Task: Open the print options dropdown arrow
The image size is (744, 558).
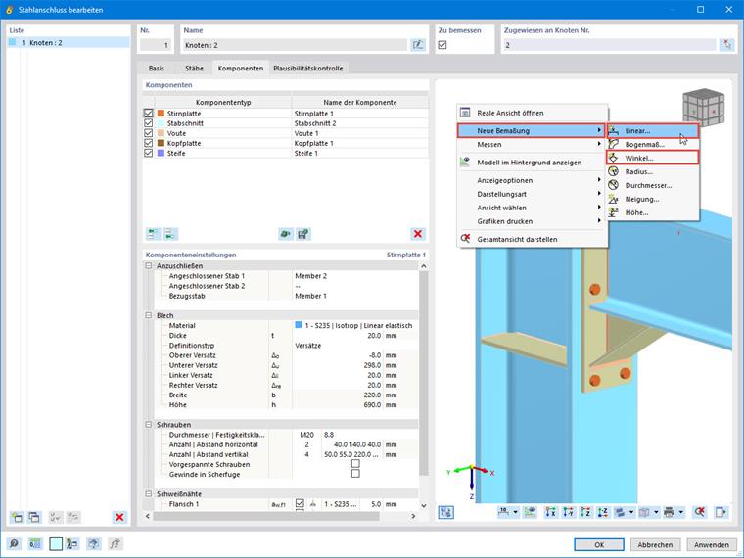Action: pos(681,512)
